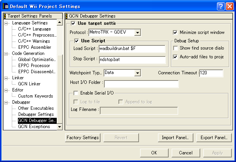Image resolution: width=236 pixels, height=162 pixels.
Task: Toggle the Use target settings checkbox
Action: [73, 24]
